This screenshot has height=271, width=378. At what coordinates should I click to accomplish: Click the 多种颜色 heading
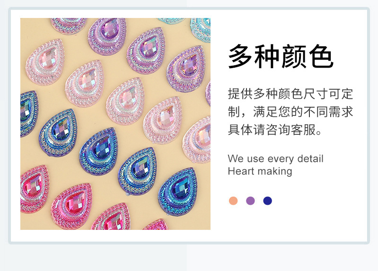[281, 56]
